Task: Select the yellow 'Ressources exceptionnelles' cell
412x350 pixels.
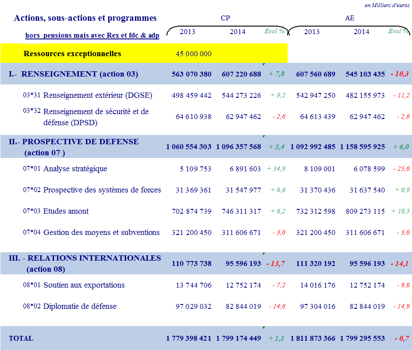Action: click(72, 54)
